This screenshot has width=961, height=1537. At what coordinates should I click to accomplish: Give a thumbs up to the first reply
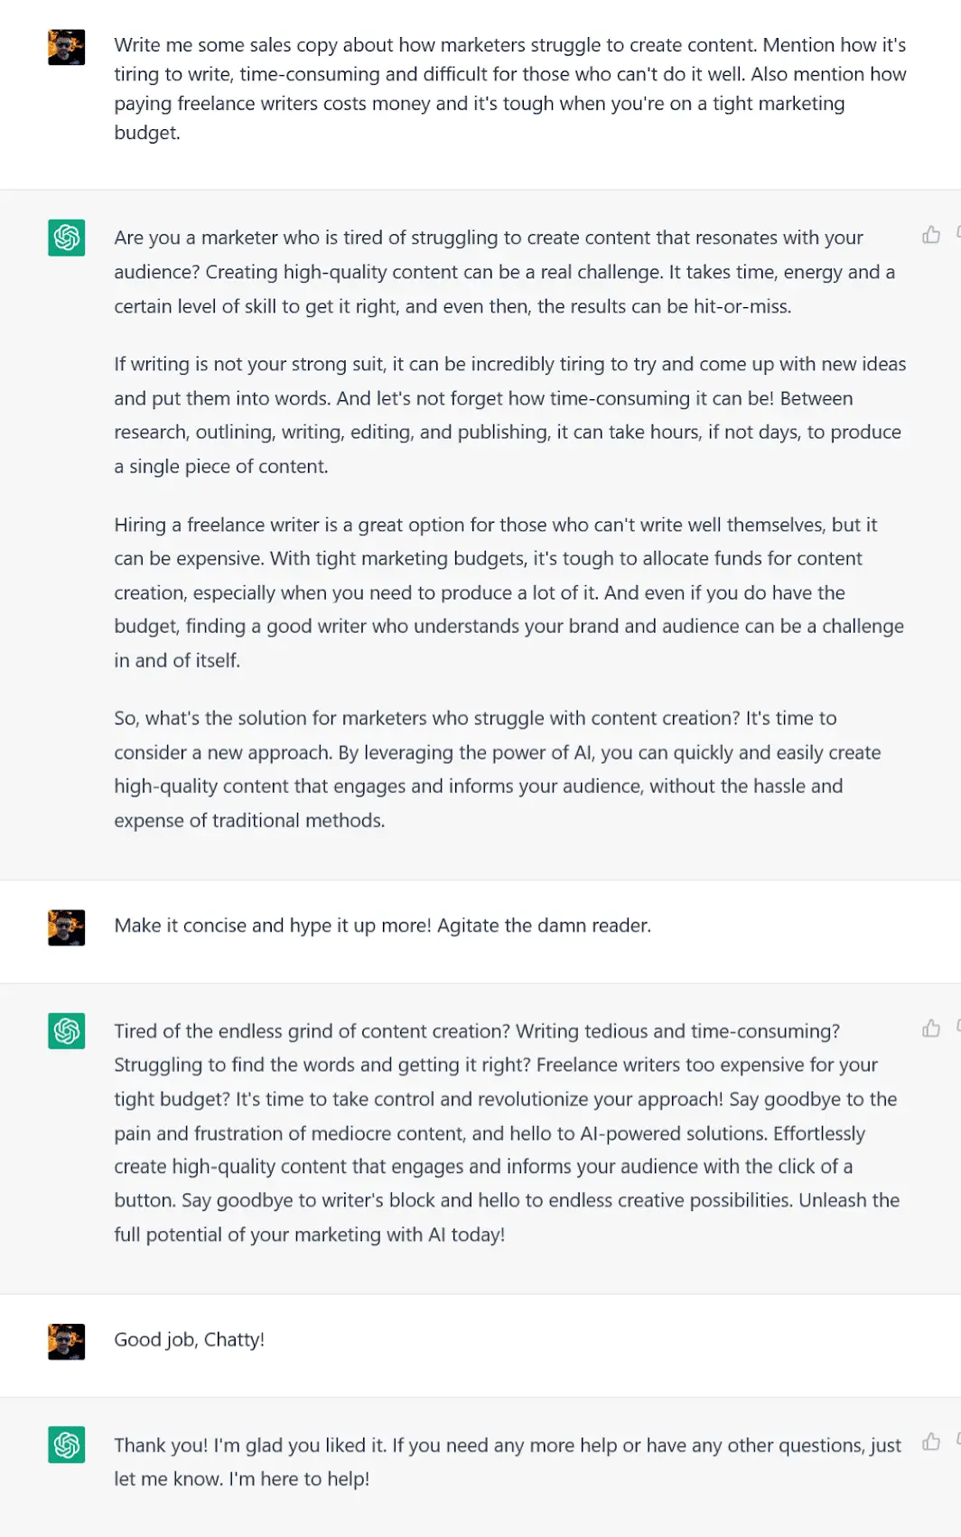(930, 236)
